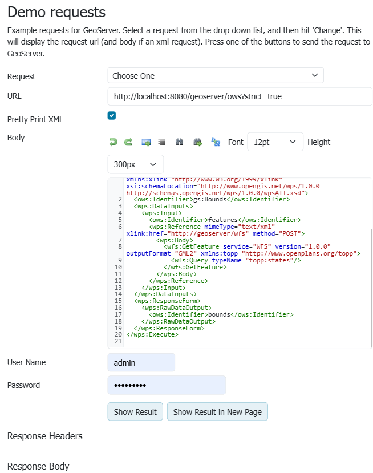Open the Request 'Choose One' dropdown
Viewport: 373px width, 473px height.
tap(215, 75)
